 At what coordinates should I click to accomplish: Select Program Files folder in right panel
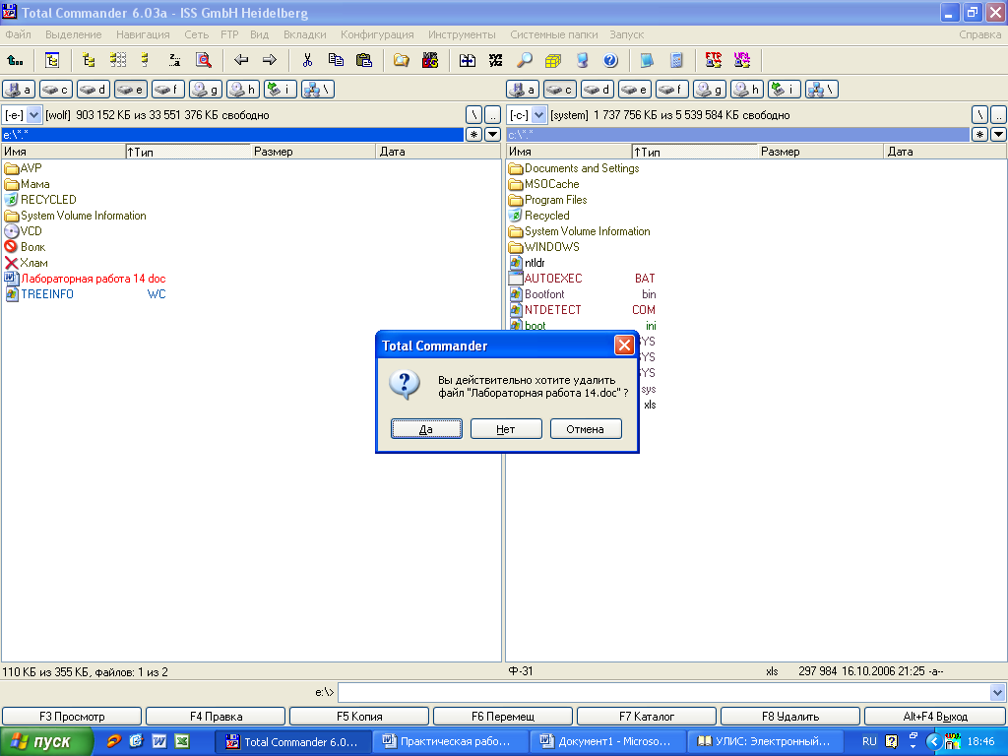point(547,200)
